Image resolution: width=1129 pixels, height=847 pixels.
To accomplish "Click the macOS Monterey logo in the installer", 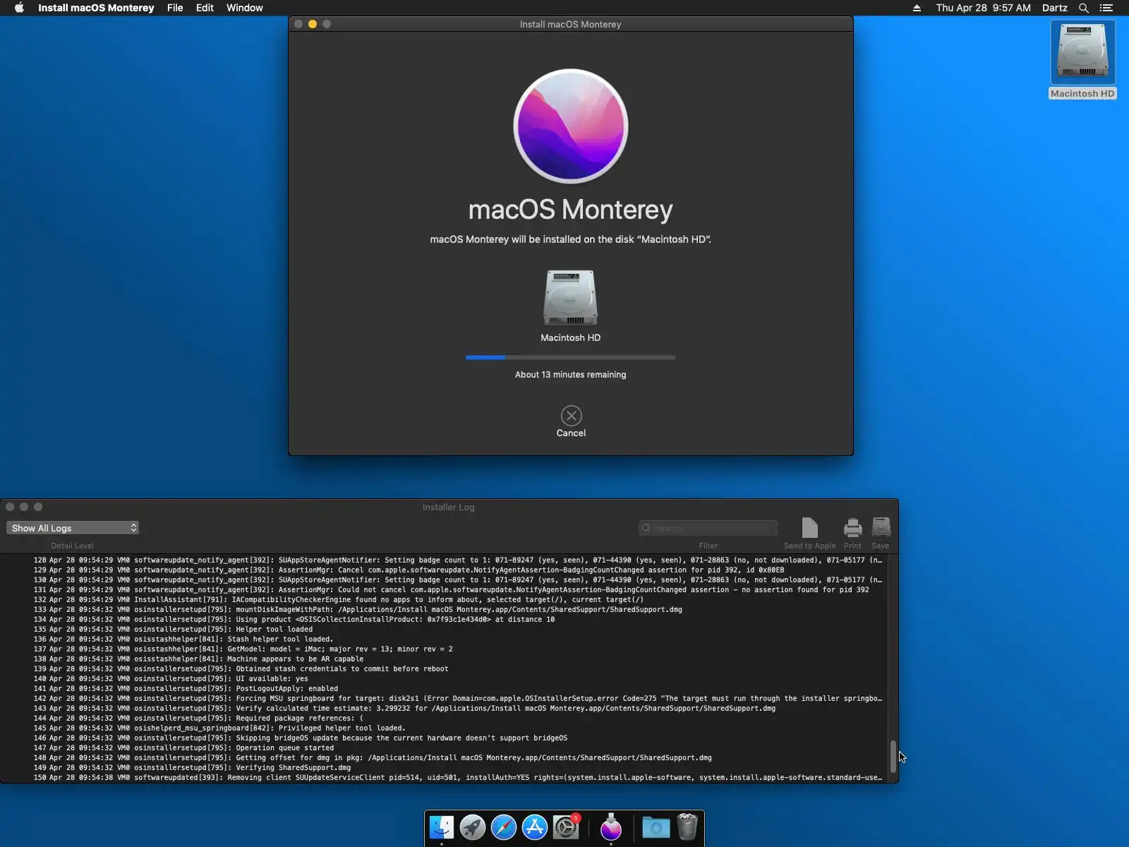I will tap(570, 126).
